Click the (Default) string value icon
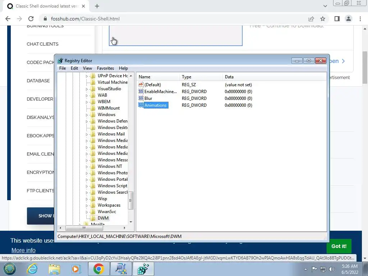The width and height of the screenshot is (368, 276). (x=141, y=84)
